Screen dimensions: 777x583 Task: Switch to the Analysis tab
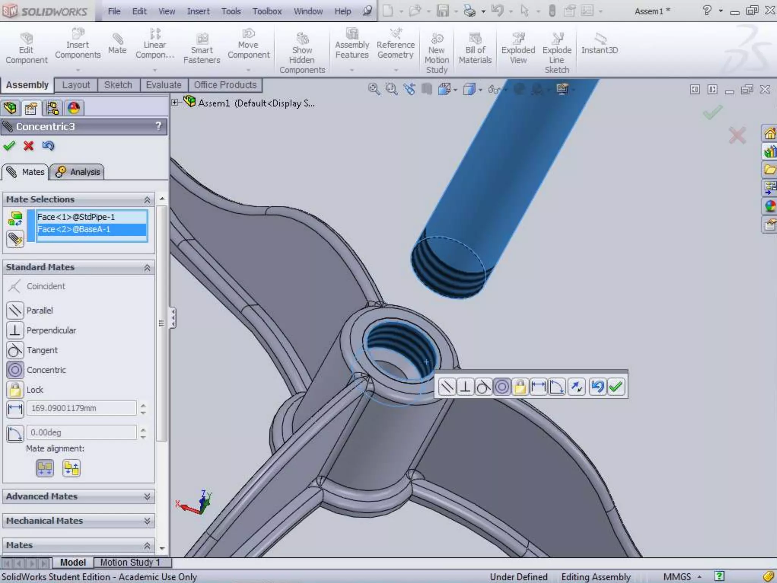[77, 172]
